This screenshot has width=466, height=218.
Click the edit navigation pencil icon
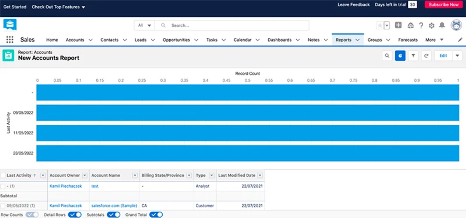(x=460, y=40)
